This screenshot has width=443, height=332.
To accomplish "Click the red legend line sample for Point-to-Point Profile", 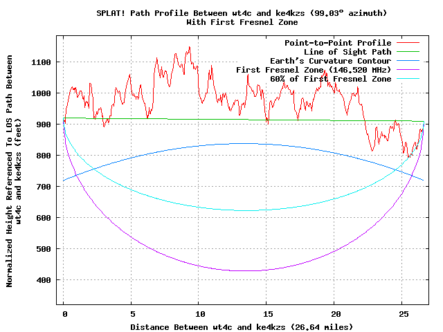I will point(408,43).
